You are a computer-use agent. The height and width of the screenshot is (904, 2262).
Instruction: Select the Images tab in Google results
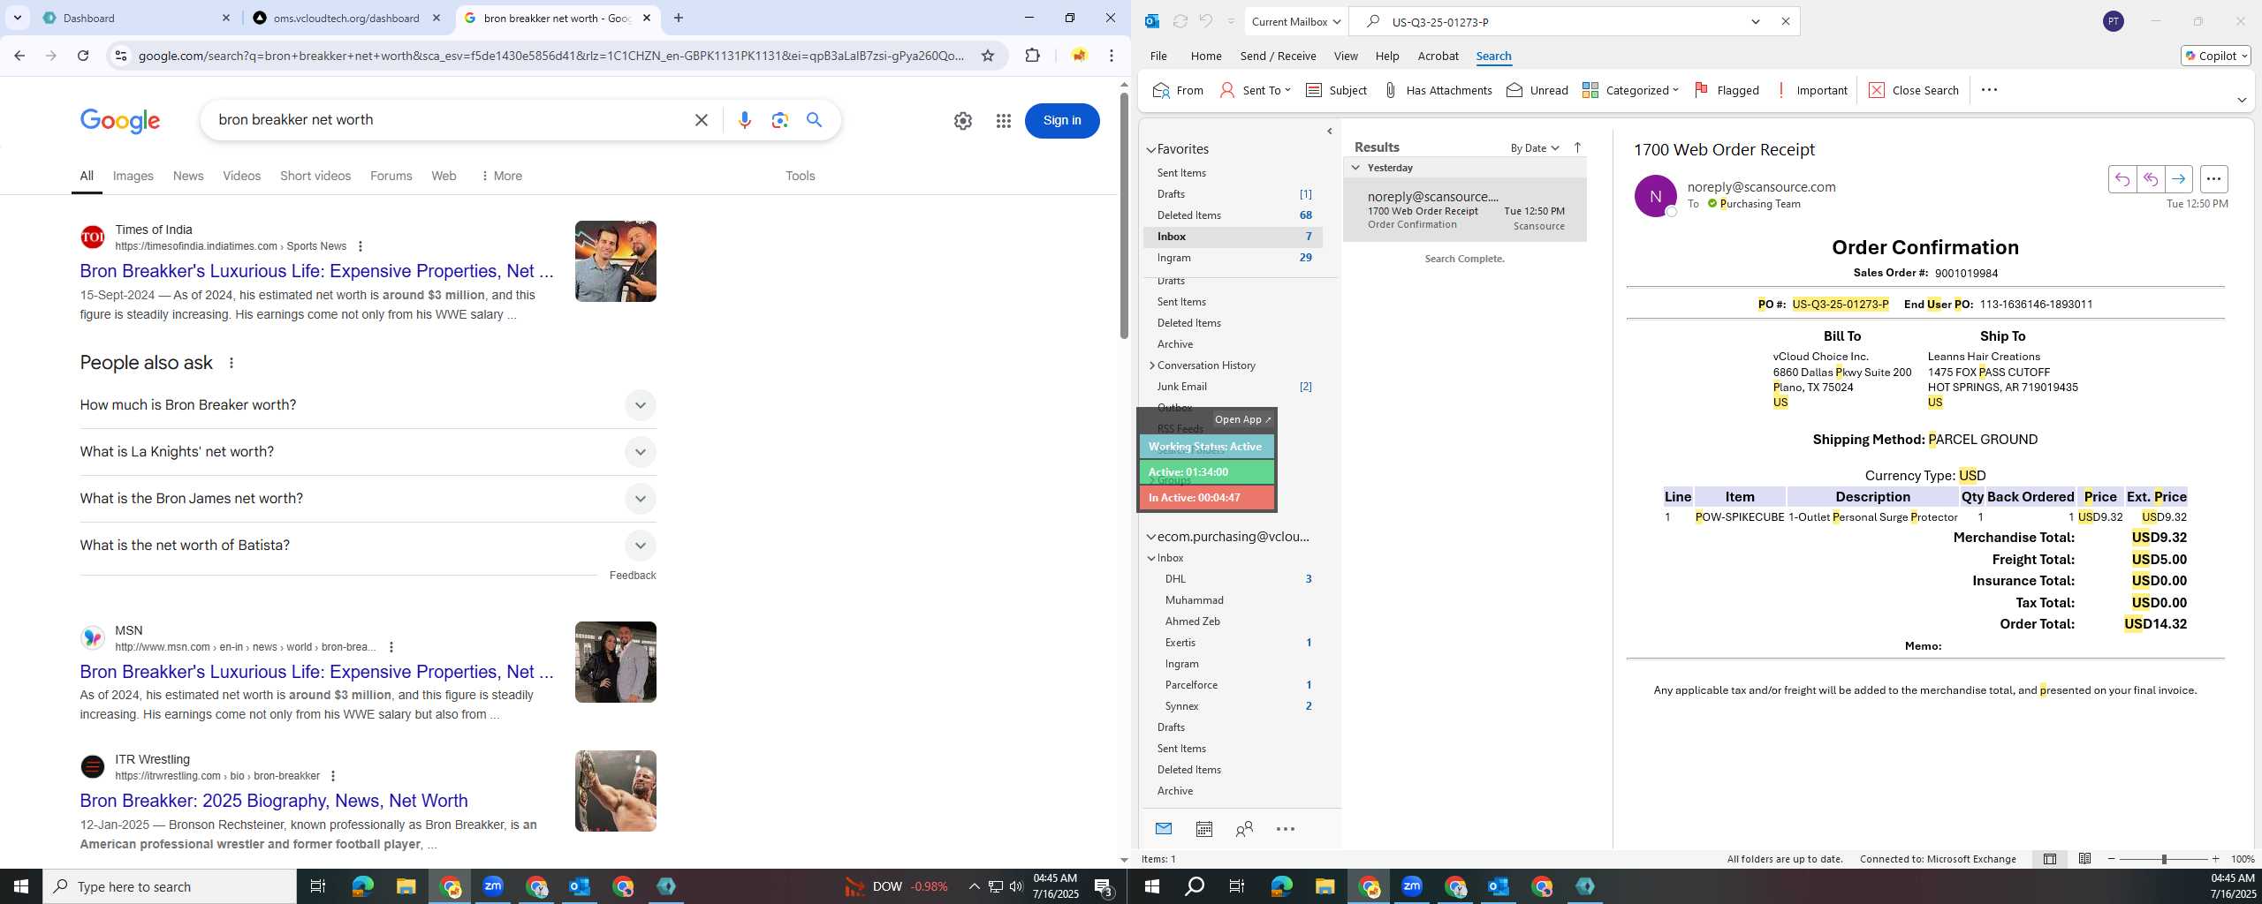click(x=133, y=176)
